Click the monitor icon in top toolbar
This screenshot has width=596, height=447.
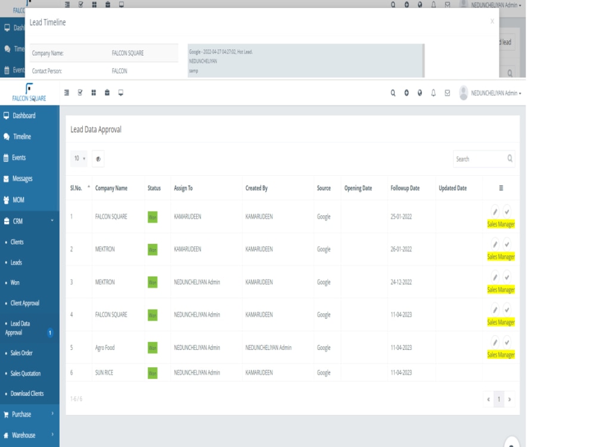[120, 92]
